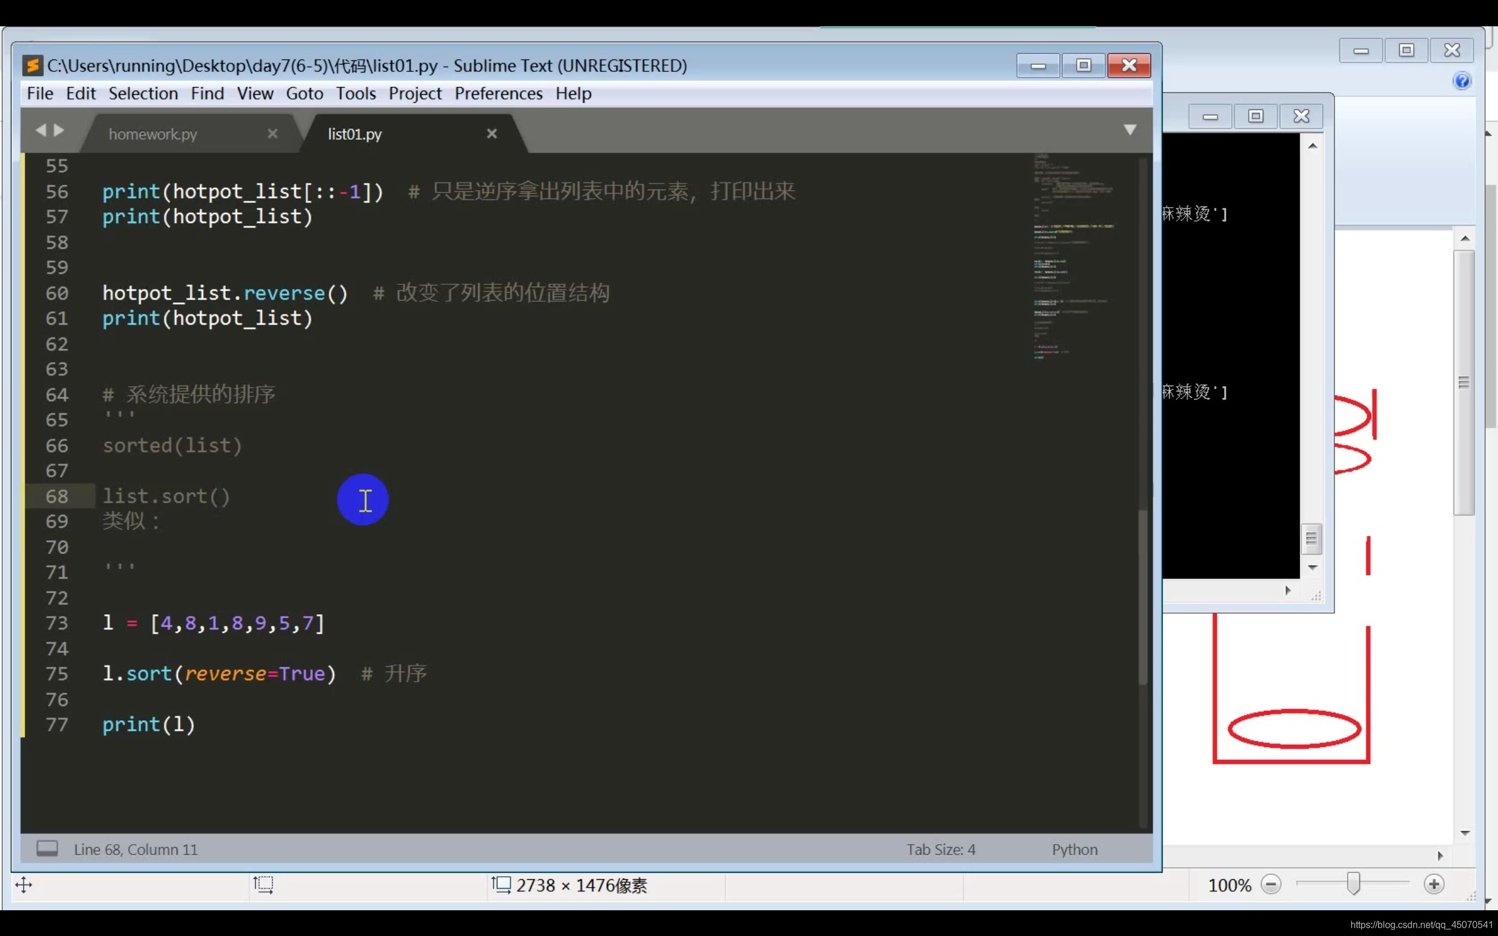Click the selection size icon in status bar

[263, 885]
